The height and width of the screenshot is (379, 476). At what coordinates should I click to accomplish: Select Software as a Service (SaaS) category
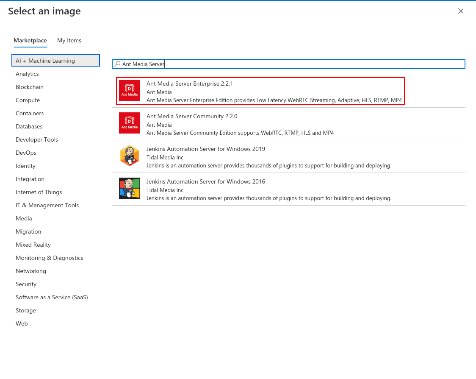click(x=52, y=297)
